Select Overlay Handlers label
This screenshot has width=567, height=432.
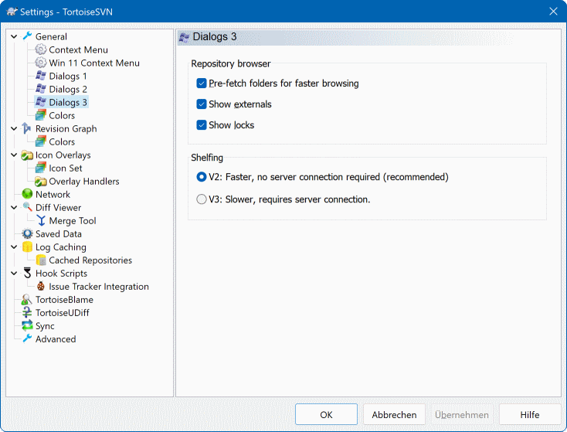(84, 182)
